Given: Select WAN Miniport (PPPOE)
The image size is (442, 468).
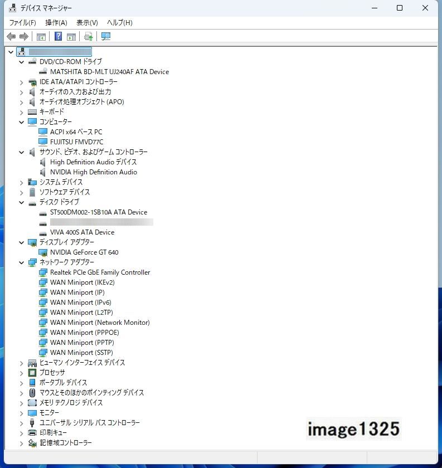Looking at the screenshot, I should (x=85, y=333).
